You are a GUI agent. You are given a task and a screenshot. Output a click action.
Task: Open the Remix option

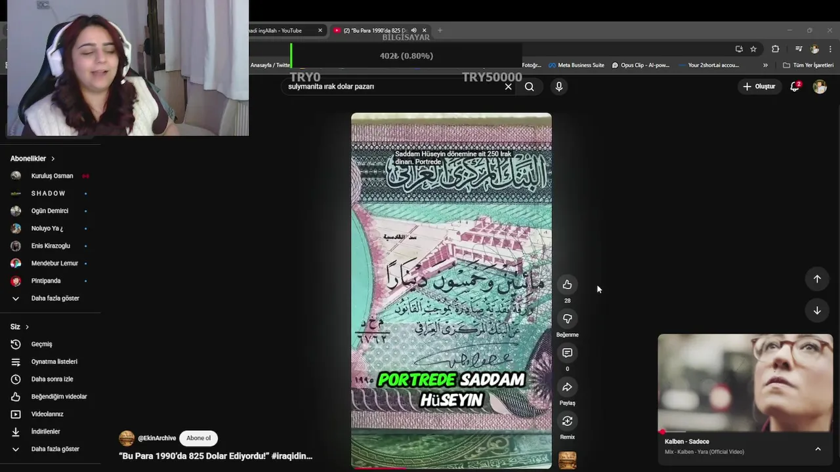click(x=567, y=421)
